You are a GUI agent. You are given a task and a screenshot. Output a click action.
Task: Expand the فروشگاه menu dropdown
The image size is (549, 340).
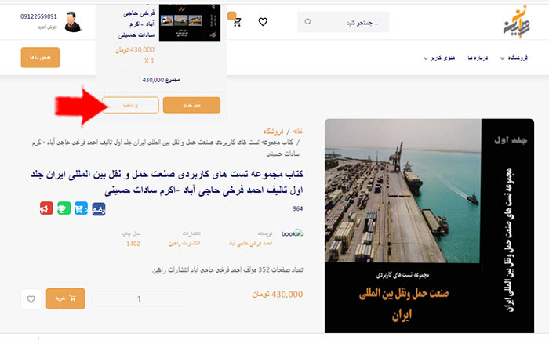(514, 58)
